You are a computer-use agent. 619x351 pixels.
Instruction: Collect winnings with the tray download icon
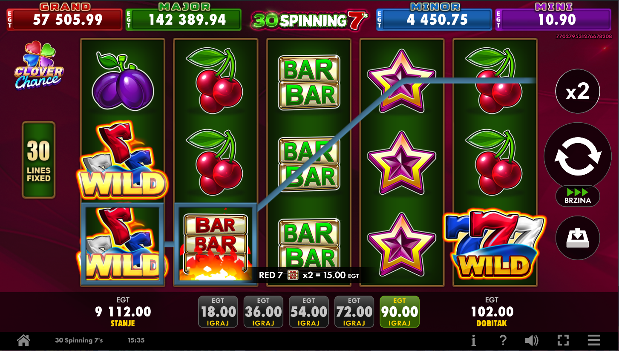click(578, 238)
